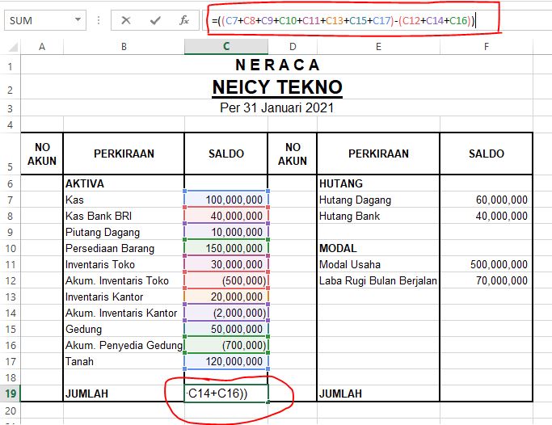Select column D header
This screenshot has height=425, width=552.
[293, 46]
